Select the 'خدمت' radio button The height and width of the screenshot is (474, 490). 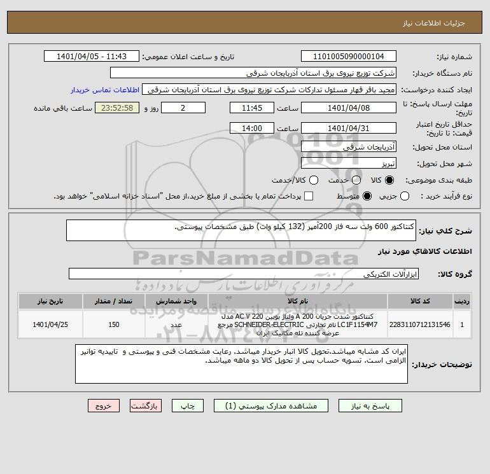coord(356,180)
